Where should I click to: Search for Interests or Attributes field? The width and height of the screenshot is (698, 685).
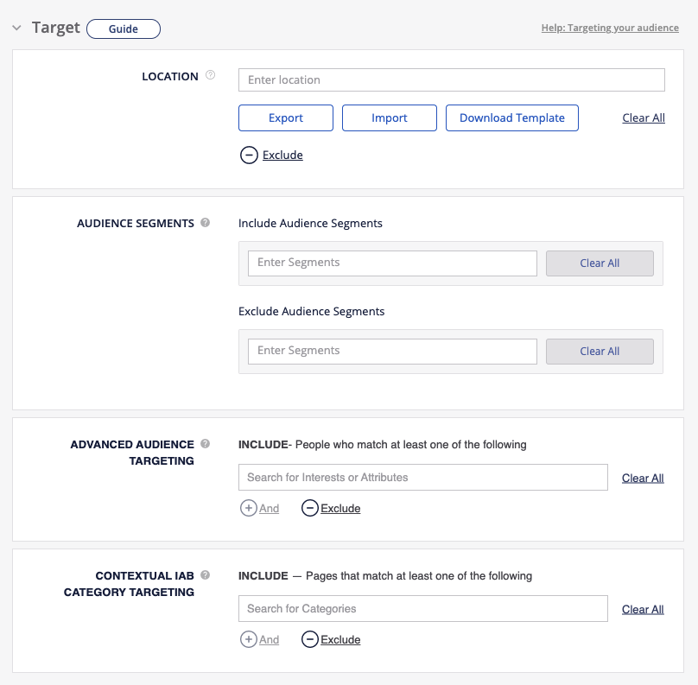click(x=423, y=477)
